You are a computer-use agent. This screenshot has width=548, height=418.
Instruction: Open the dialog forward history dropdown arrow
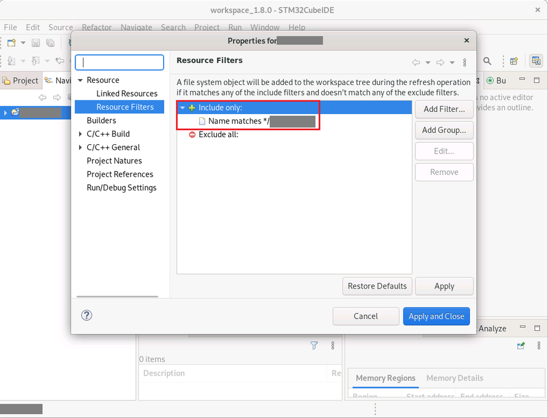(x=452, y=63)
